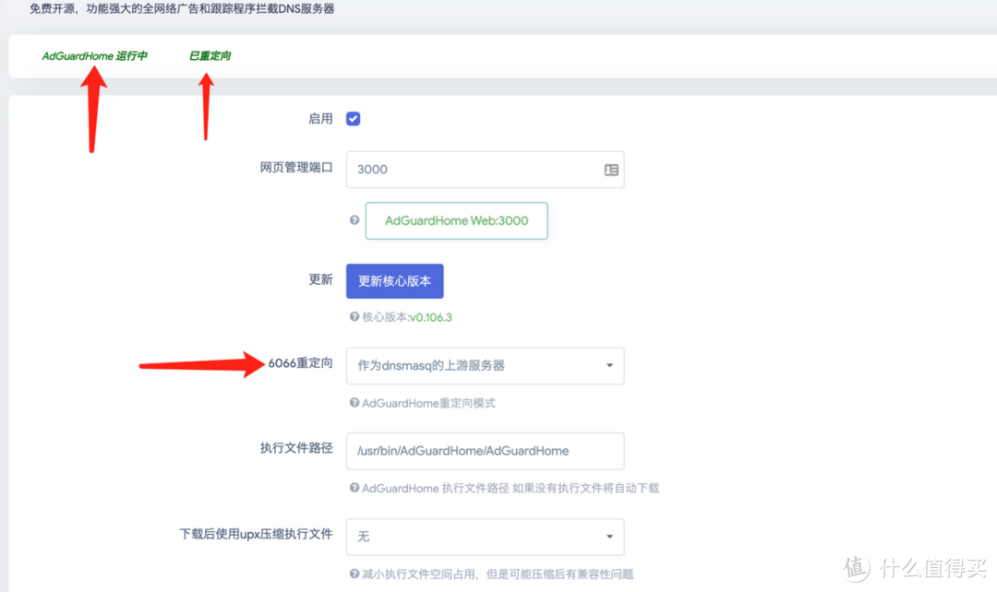The width and height of the screenshot is (997, 592).
Task: Click the help icon beside the 执行文件路径 hint
Action: 356,488
